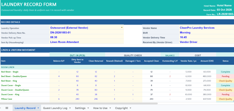The image size is (234, 111).
Task: Select the Received By value Vendor Driver
Action: point(207,42)
